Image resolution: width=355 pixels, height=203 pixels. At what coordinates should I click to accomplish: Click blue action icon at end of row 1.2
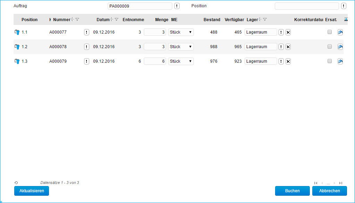click(340, 47)
